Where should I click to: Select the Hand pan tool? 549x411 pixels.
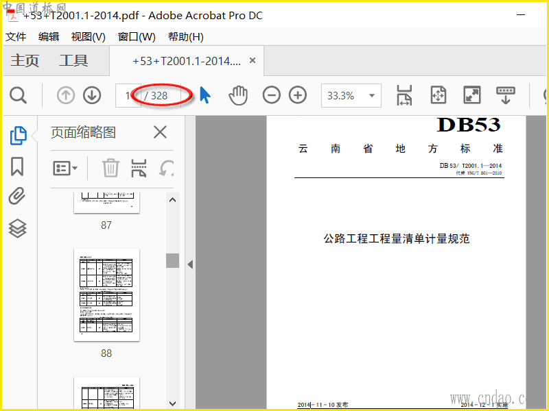(238, 95)
